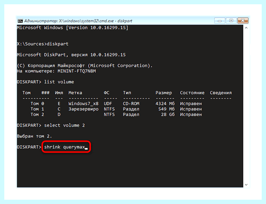Image resolution: width=266 pixels, height=204 pixels.
Task: Maximize the diskpart command window
Action: [231, 21]
